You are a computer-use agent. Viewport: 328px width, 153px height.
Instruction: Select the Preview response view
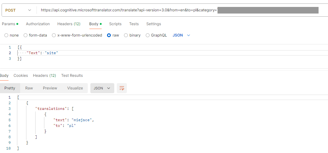click(x=50, y=88)
